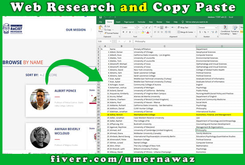
Task: Center cell text horizontally
Action: click(x=158, y=32)
